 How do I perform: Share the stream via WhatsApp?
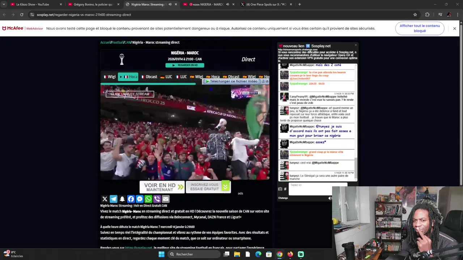point(148,199)
